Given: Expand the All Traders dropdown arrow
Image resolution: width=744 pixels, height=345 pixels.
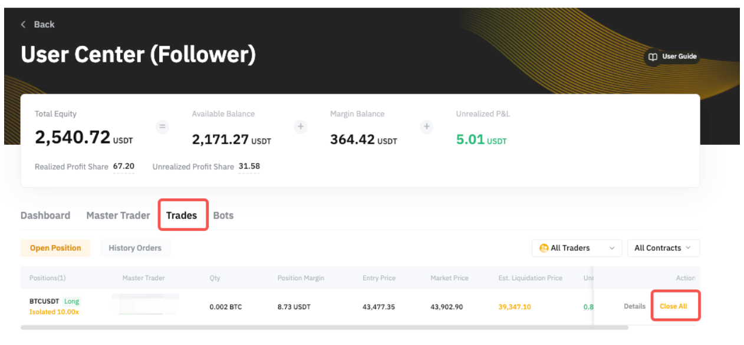Looking at the screenshot, I should (x=612, y=248).
